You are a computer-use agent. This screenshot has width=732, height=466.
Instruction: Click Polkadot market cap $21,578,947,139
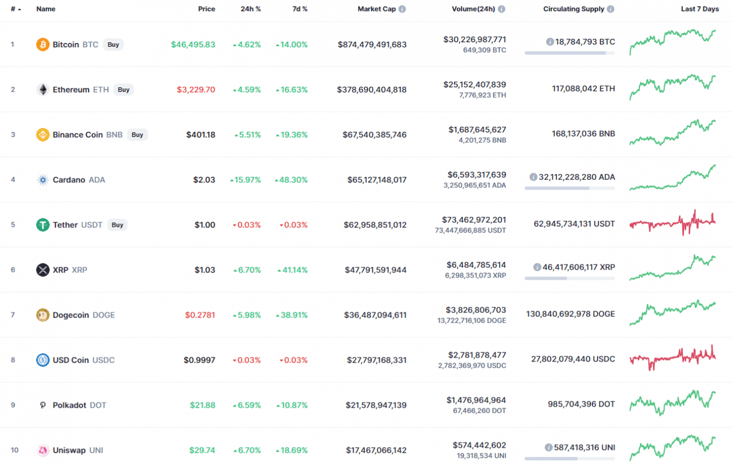tap(376, 405)
